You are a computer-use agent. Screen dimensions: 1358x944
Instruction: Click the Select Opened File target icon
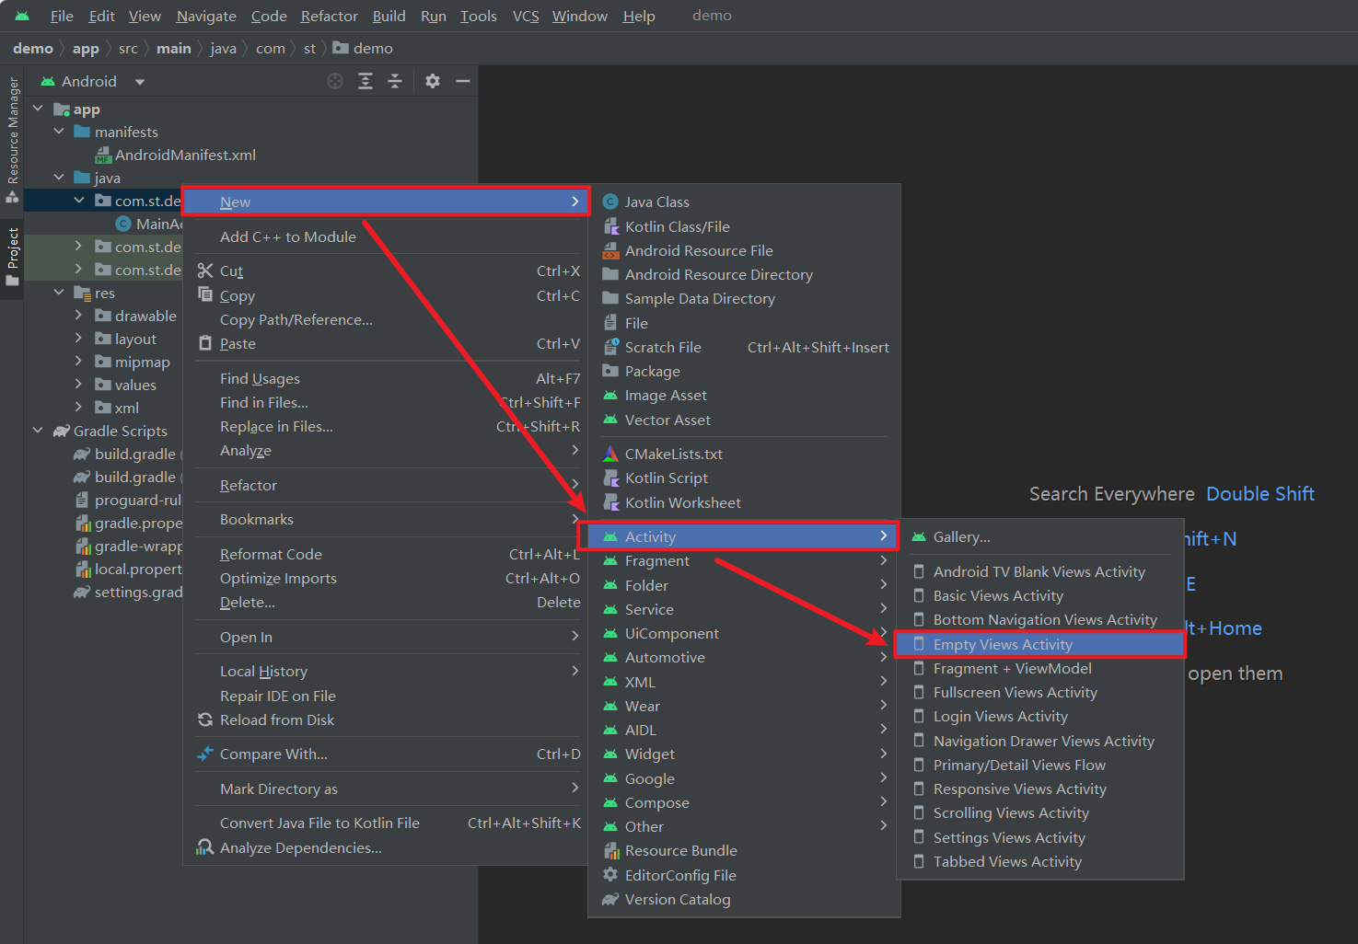point(335,81)
